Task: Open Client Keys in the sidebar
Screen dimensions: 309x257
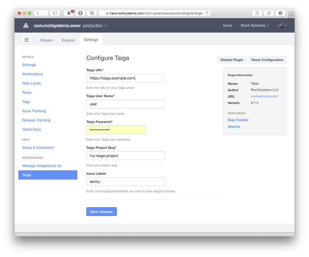Action: tap(31, 129)
